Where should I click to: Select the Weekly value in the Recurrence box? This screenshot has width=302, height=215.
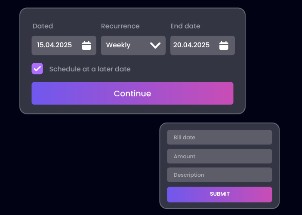[118, 45]
